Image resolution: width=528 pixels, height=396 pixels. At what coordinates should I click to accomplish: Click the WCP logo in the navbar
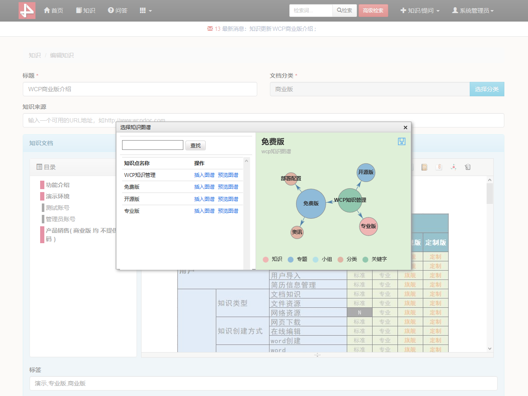tap(27, 11)
